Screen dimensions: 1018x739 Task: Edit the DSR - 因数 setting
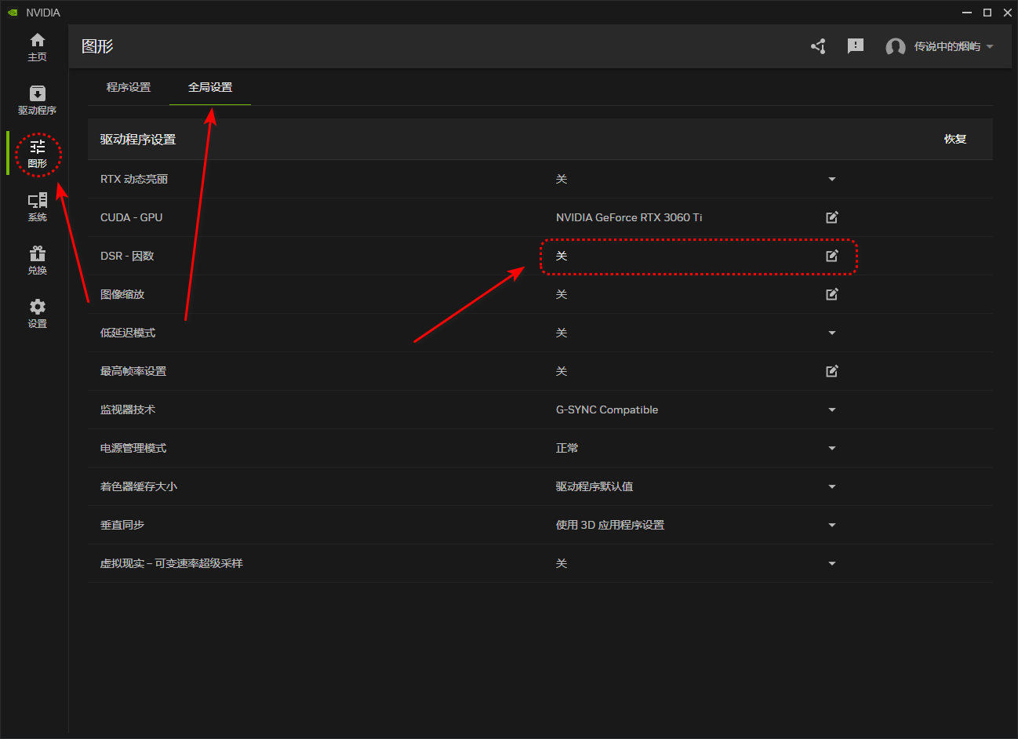coord(832,256)
